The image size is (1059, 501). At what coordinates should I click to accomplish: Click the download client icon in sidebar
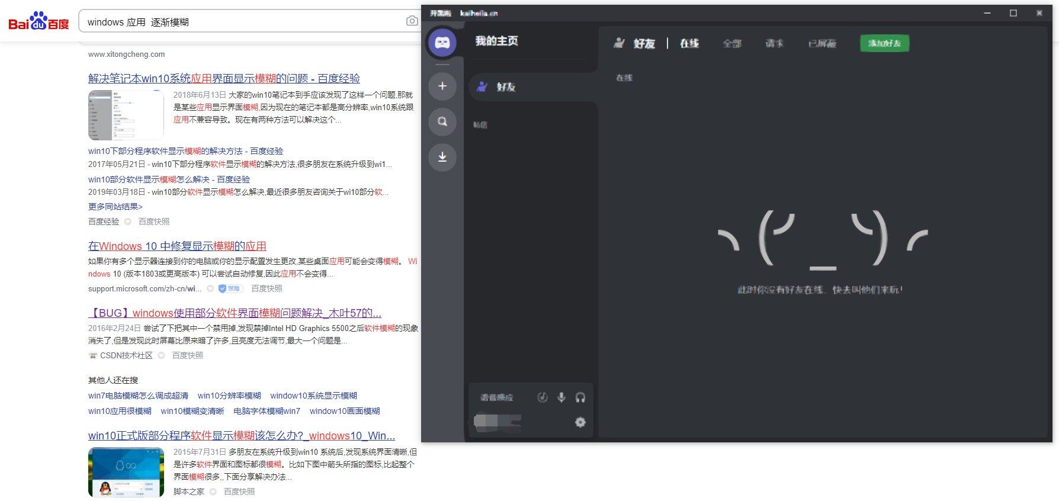click(442, 157)
